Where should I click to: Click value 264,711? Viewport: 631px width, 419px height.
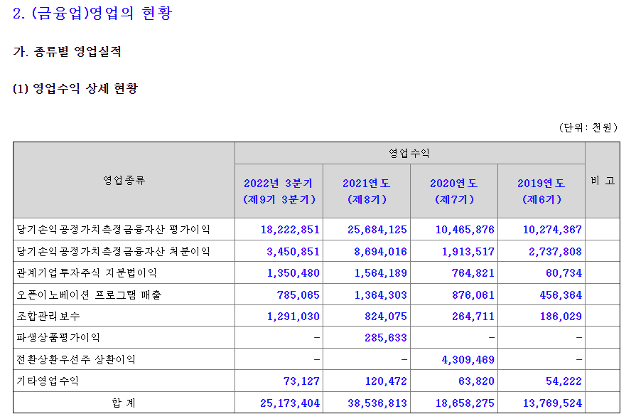(x=473, y=317)
